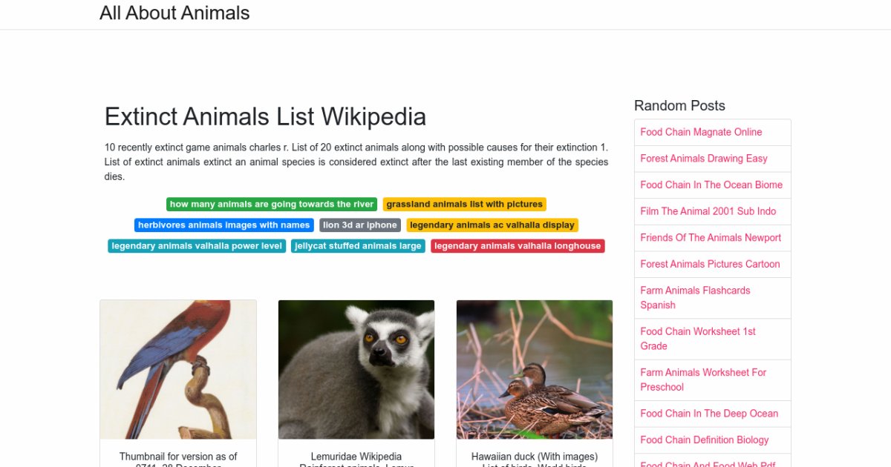The height and width of the screenshot is (467, 891).
Task: Click 'legendary animals valhalla longhouse' red tag
Action: click(x=518, y=246)
